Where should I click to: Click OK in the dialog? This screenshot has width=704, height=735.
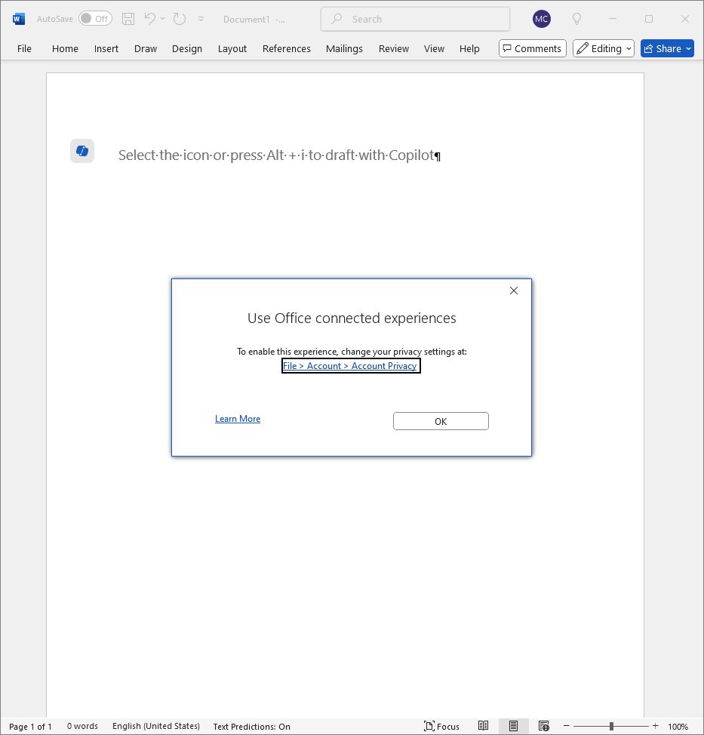coord(441,421)
